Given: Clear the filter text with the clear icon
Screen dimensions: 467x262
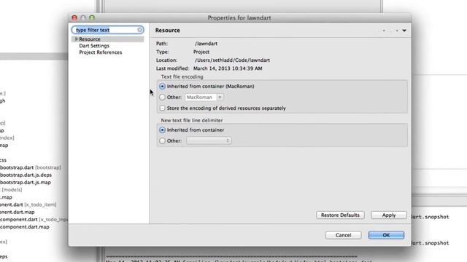Looking at the screenshot, I should click(x=139, y=30).
